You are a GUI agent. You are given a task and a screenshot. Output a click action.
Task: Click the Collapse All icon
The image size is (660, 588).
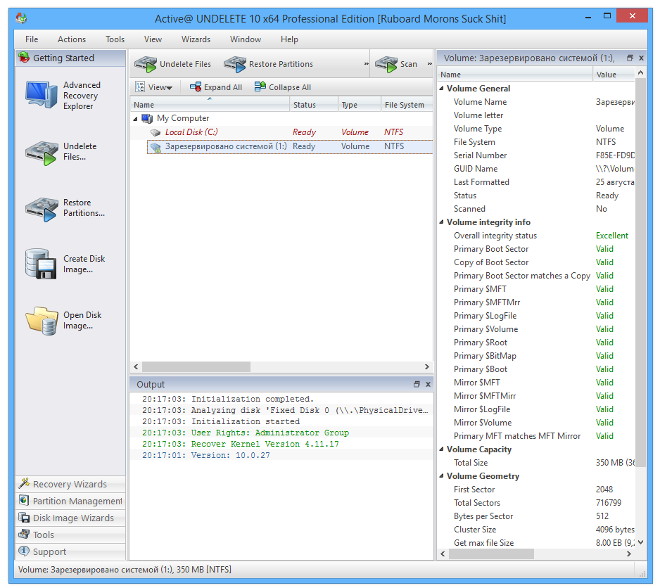260,87
